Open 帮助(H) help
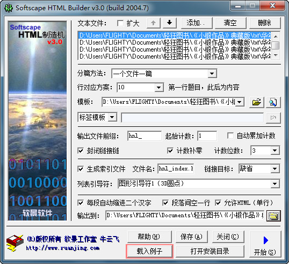The image size is (289, 264). (149, 237)
